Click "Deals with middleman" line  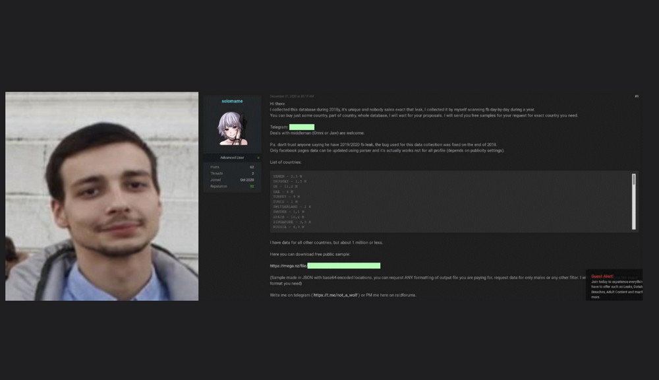317,133
